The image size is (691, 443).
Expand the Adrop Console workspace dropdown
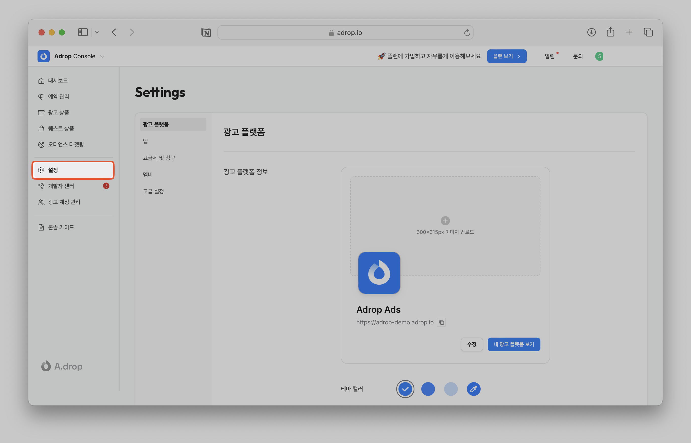tap(102, 56)
